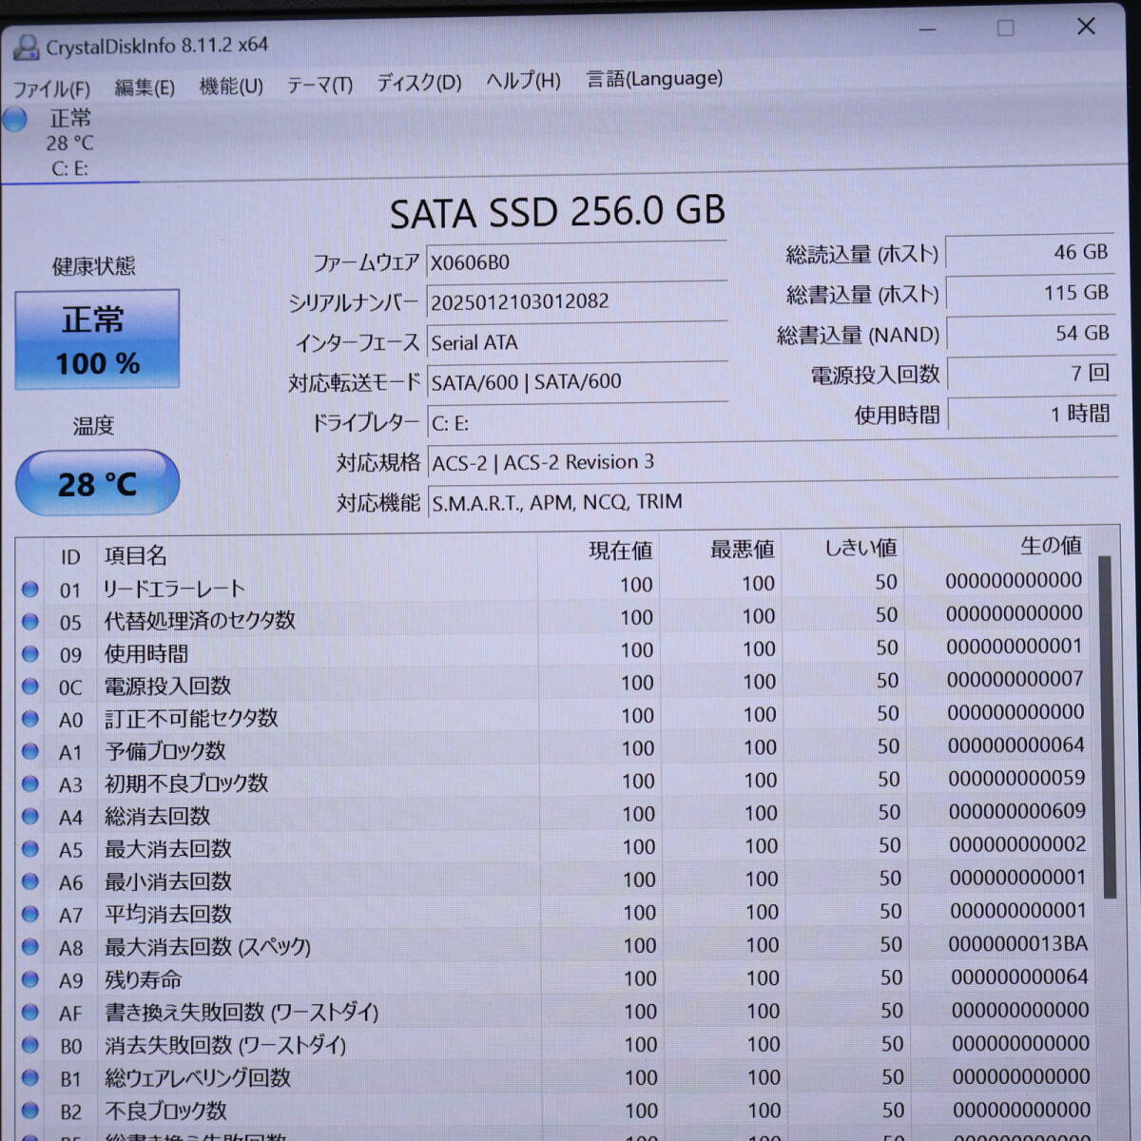Screen dimensions: 1141x1141
Task: Click the 28 °C temperature button
Action: point(97,484)
